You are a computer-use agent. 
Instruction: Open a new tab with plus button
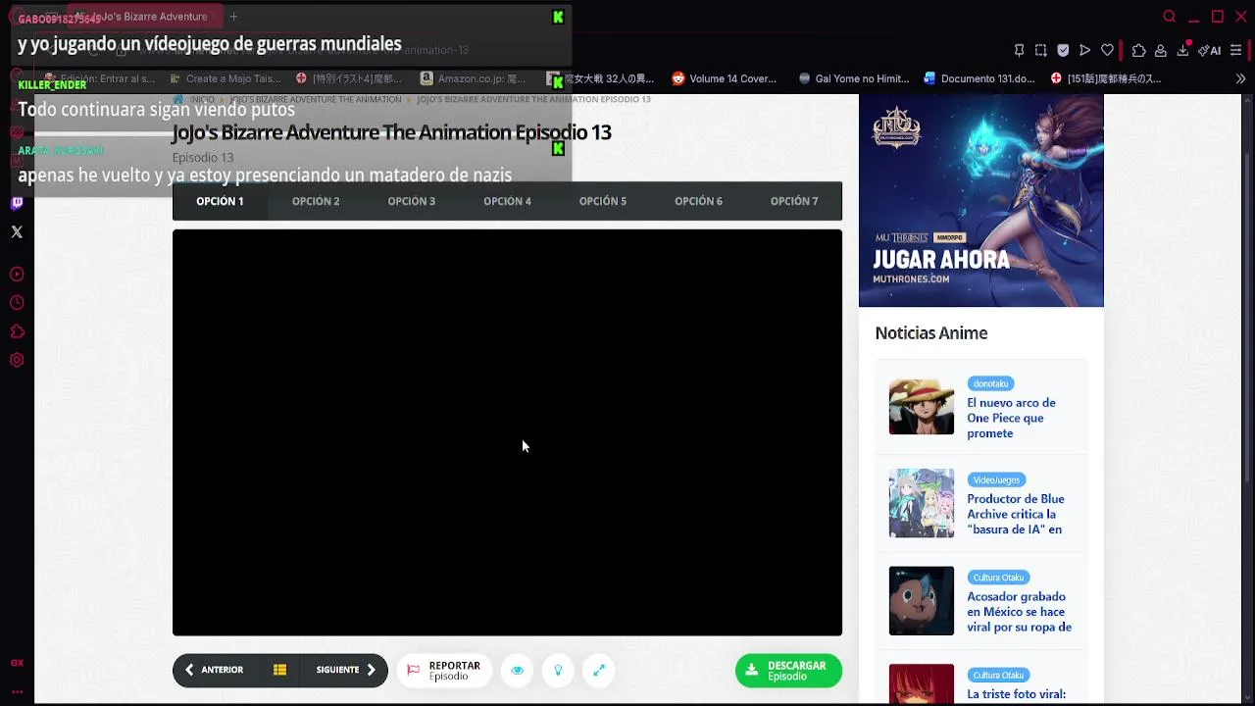(233, 17)
